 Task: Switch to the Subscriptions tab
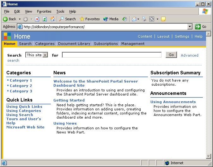click(x=106, y=44)
